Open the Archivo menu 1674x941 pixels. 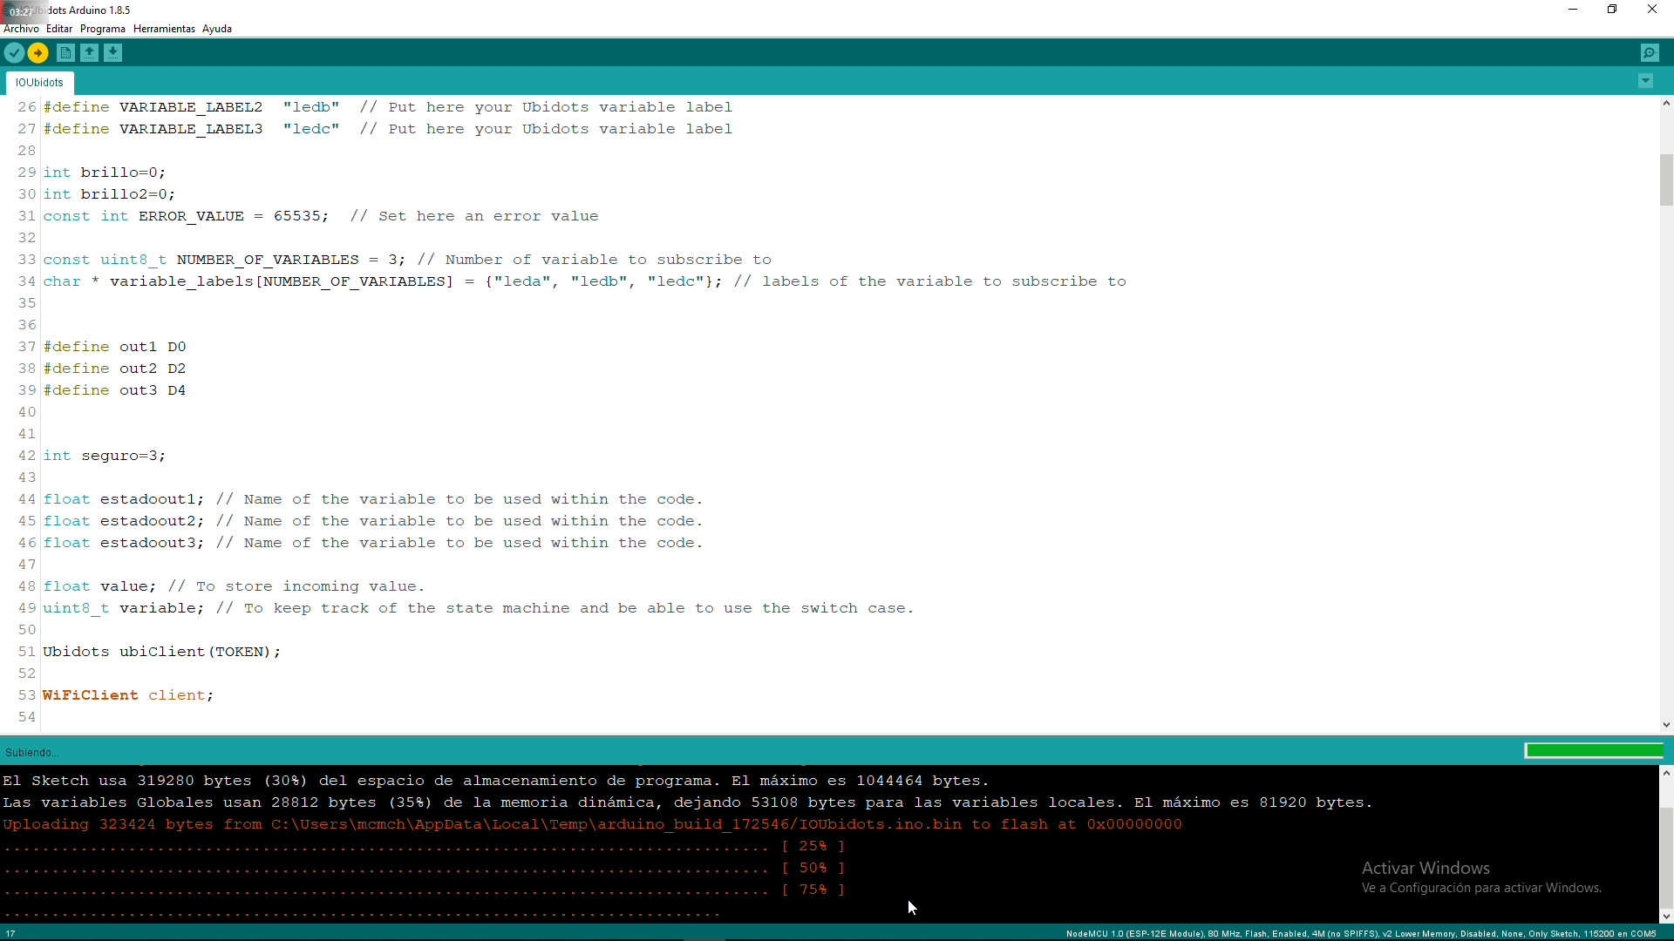coord(21,29)
